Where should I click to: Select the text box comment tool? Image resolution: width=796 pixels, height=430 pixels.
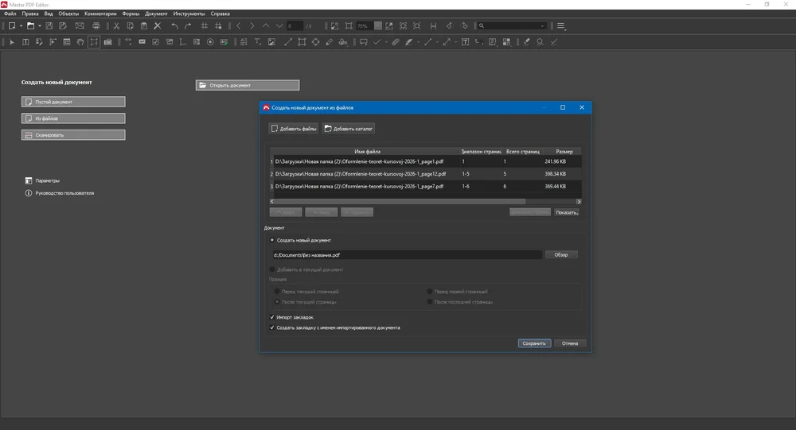pyautogui.click(x=465, y=42)
